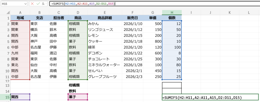Click the 地域 header cell
The image size is (260, 102).
(x=20, y=18)
